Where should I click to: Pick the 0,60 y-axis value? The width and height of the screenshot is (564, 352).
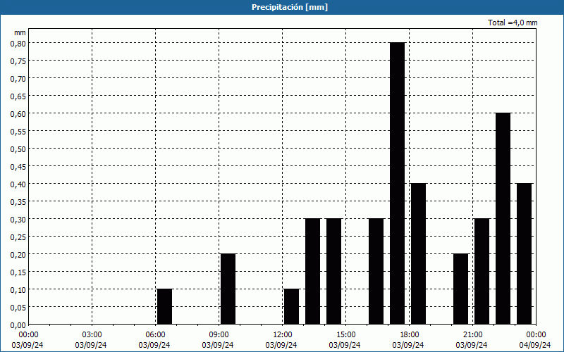[18, 113]
